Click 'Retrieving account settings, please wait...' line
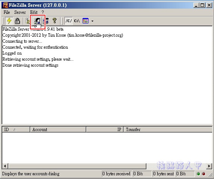The height and width of the screenshot is (179, 214). coord(38,59)
